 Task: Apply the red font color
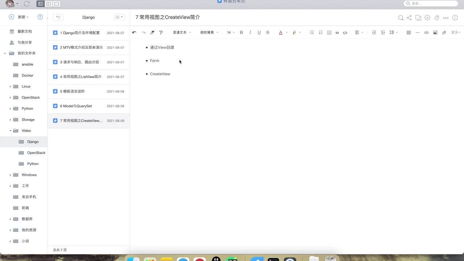(281, 32)
